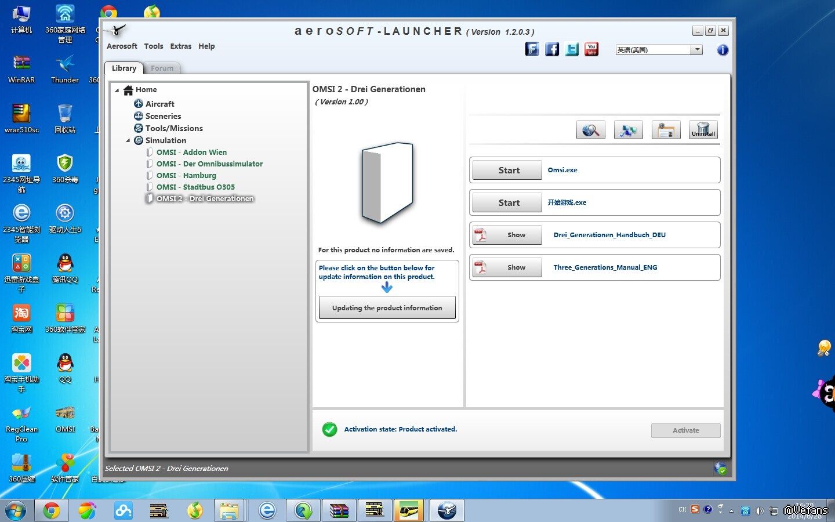Click the green activation checkmark icon

[329, 429]
